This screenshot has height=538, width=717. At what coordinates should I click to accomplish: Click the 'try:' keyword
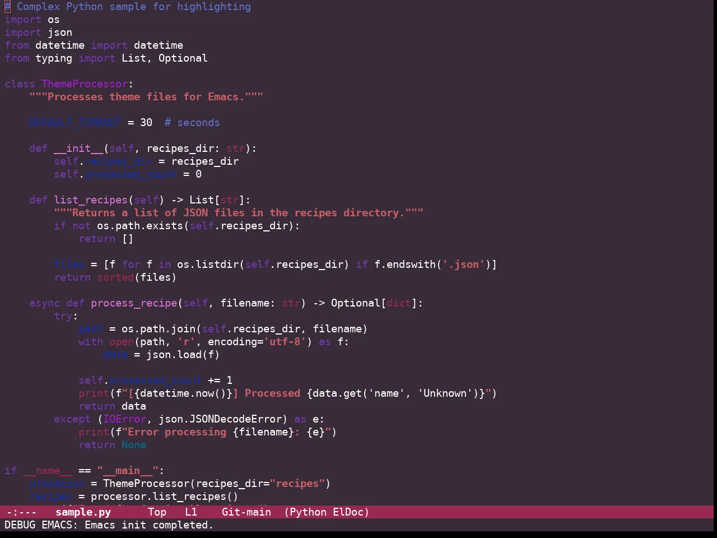(66, 316)
